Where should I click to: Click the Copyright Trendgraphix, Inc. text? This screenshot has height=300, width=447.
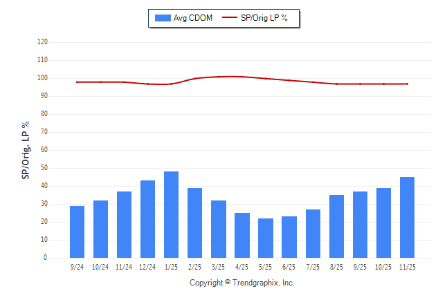pos(242,283)
